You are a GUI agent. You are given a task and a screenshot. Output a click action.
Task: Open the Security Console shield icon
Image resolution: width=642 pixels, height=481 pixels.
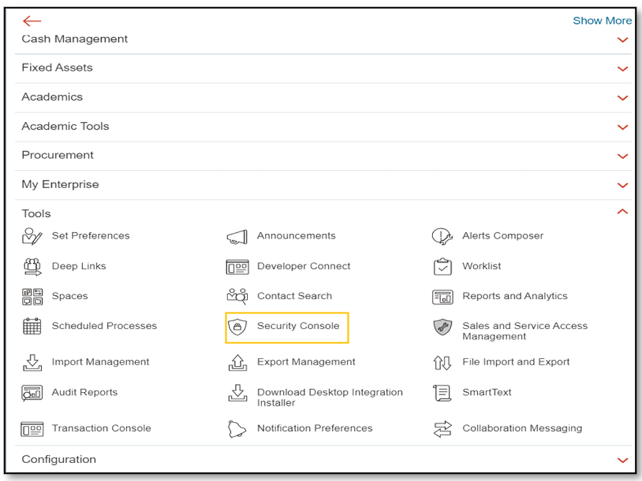[237, 327]
